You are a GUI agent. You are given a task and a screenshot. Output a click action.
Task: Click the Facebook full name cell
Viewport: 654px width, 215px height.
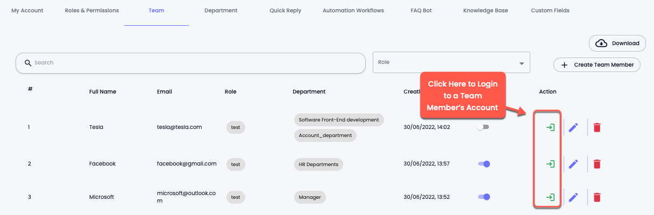tap(102, 164)
